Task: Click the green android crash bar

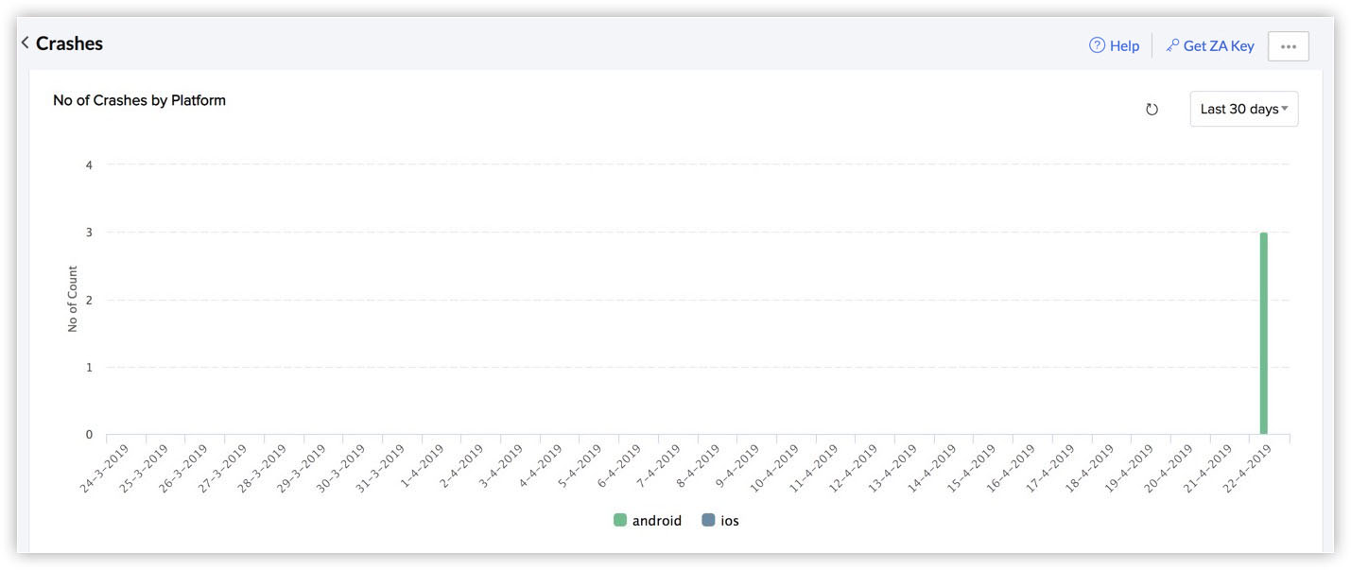Action: click(x=1263, y=333)
